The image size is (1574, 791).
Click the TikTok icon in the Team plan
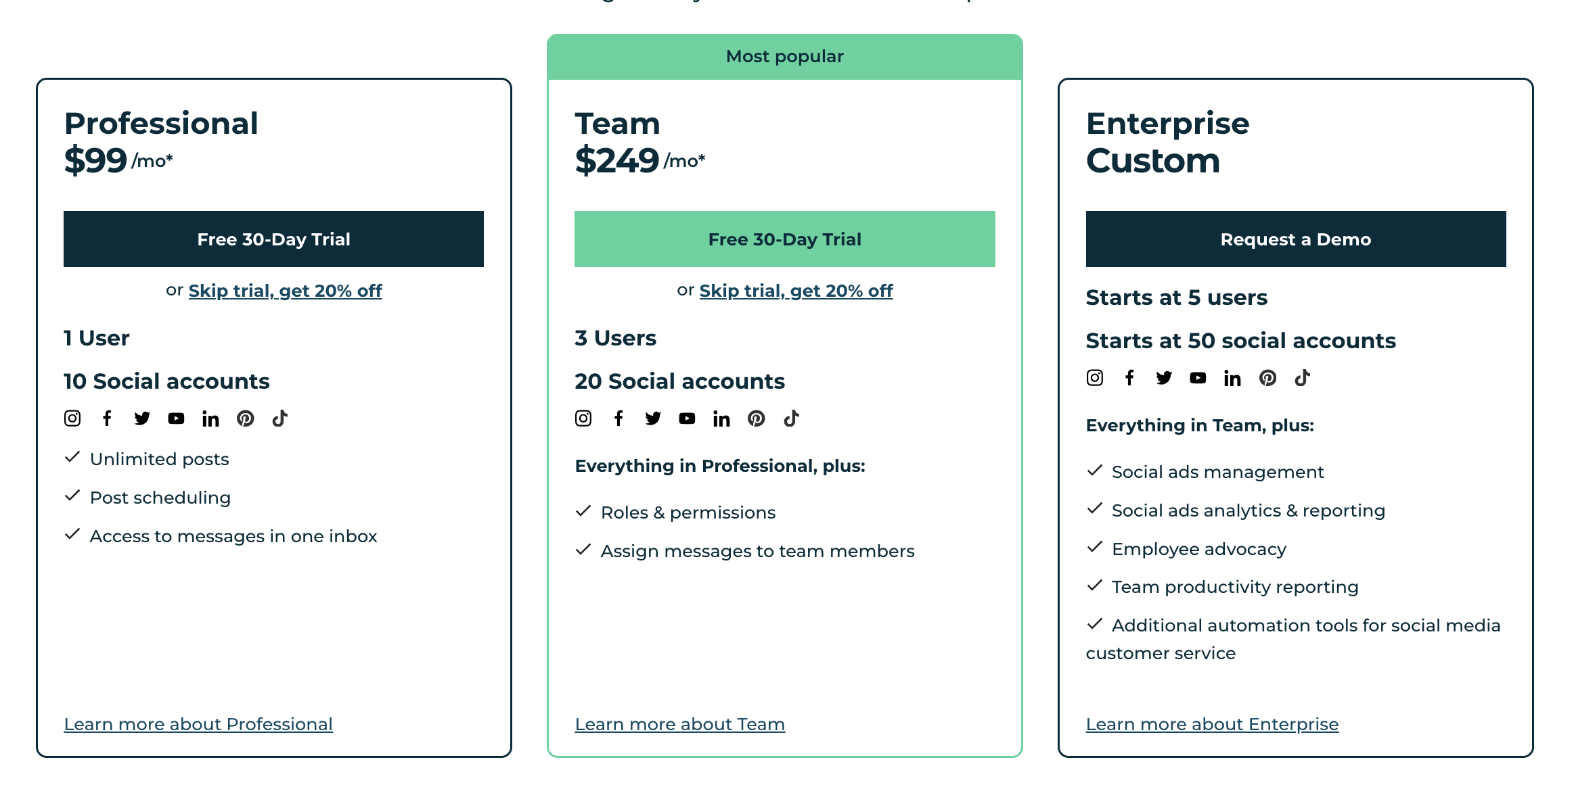coord(791,418)
